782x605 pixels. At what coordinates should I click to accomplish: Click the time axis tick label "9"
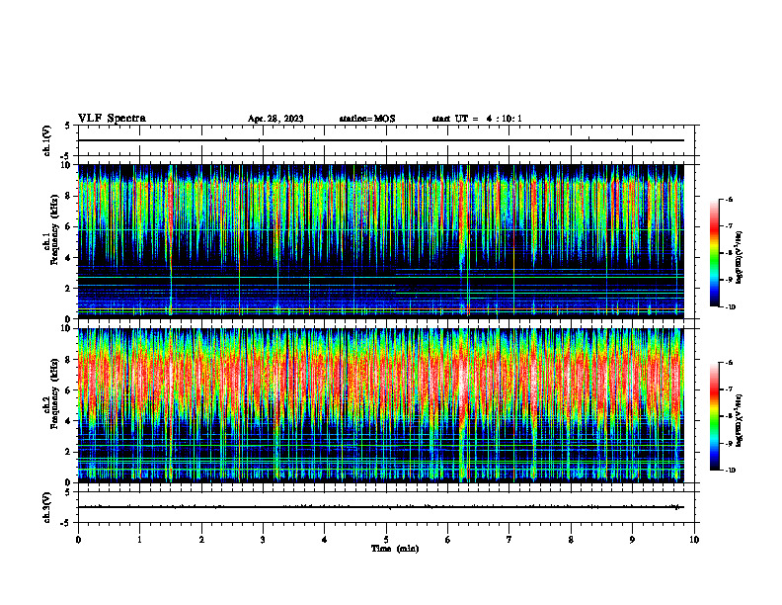point(632,540)
